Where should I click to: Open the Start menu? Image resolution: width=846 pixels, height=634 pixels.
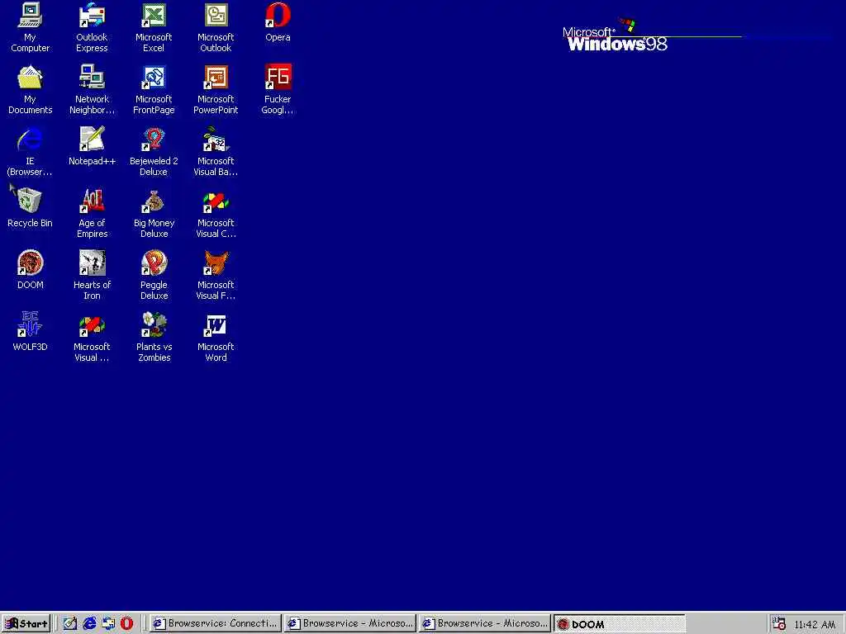click(26, 624)
